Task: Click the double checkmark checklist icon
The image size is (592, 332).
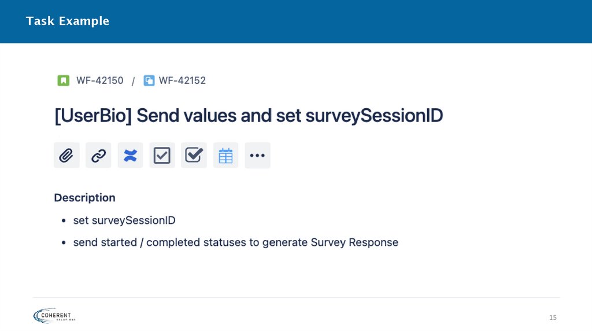Action: pyautogui.click(x=194, y=156)
